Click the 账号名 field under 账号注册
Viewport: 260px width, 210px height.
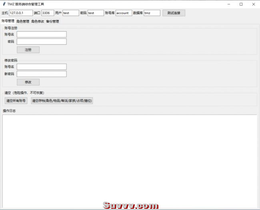pos(42,34)
